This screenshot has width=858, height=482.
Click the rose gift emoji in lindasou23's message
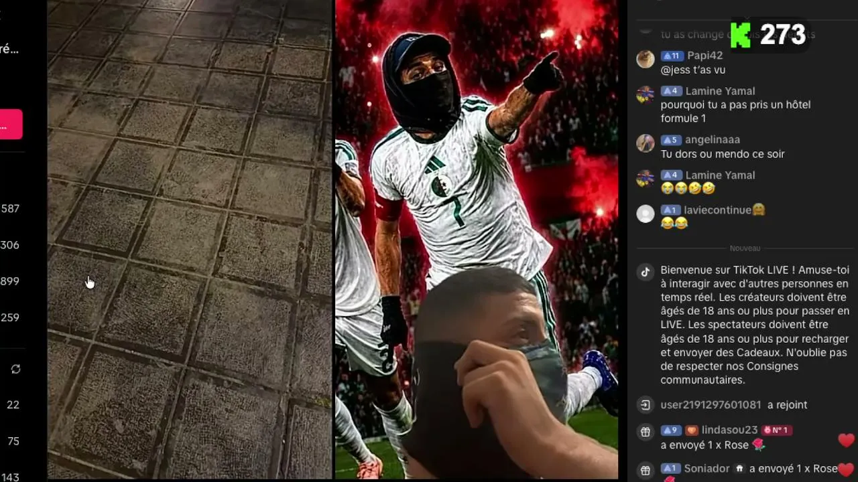[x=758, y=445]
